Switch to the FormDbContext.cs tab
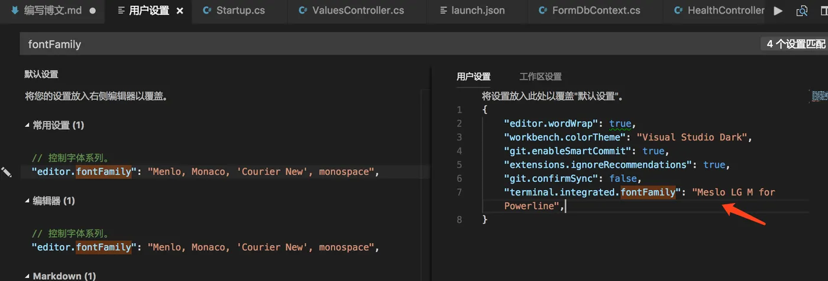Viewport: 828px width, 281px height. coord(596,11)
